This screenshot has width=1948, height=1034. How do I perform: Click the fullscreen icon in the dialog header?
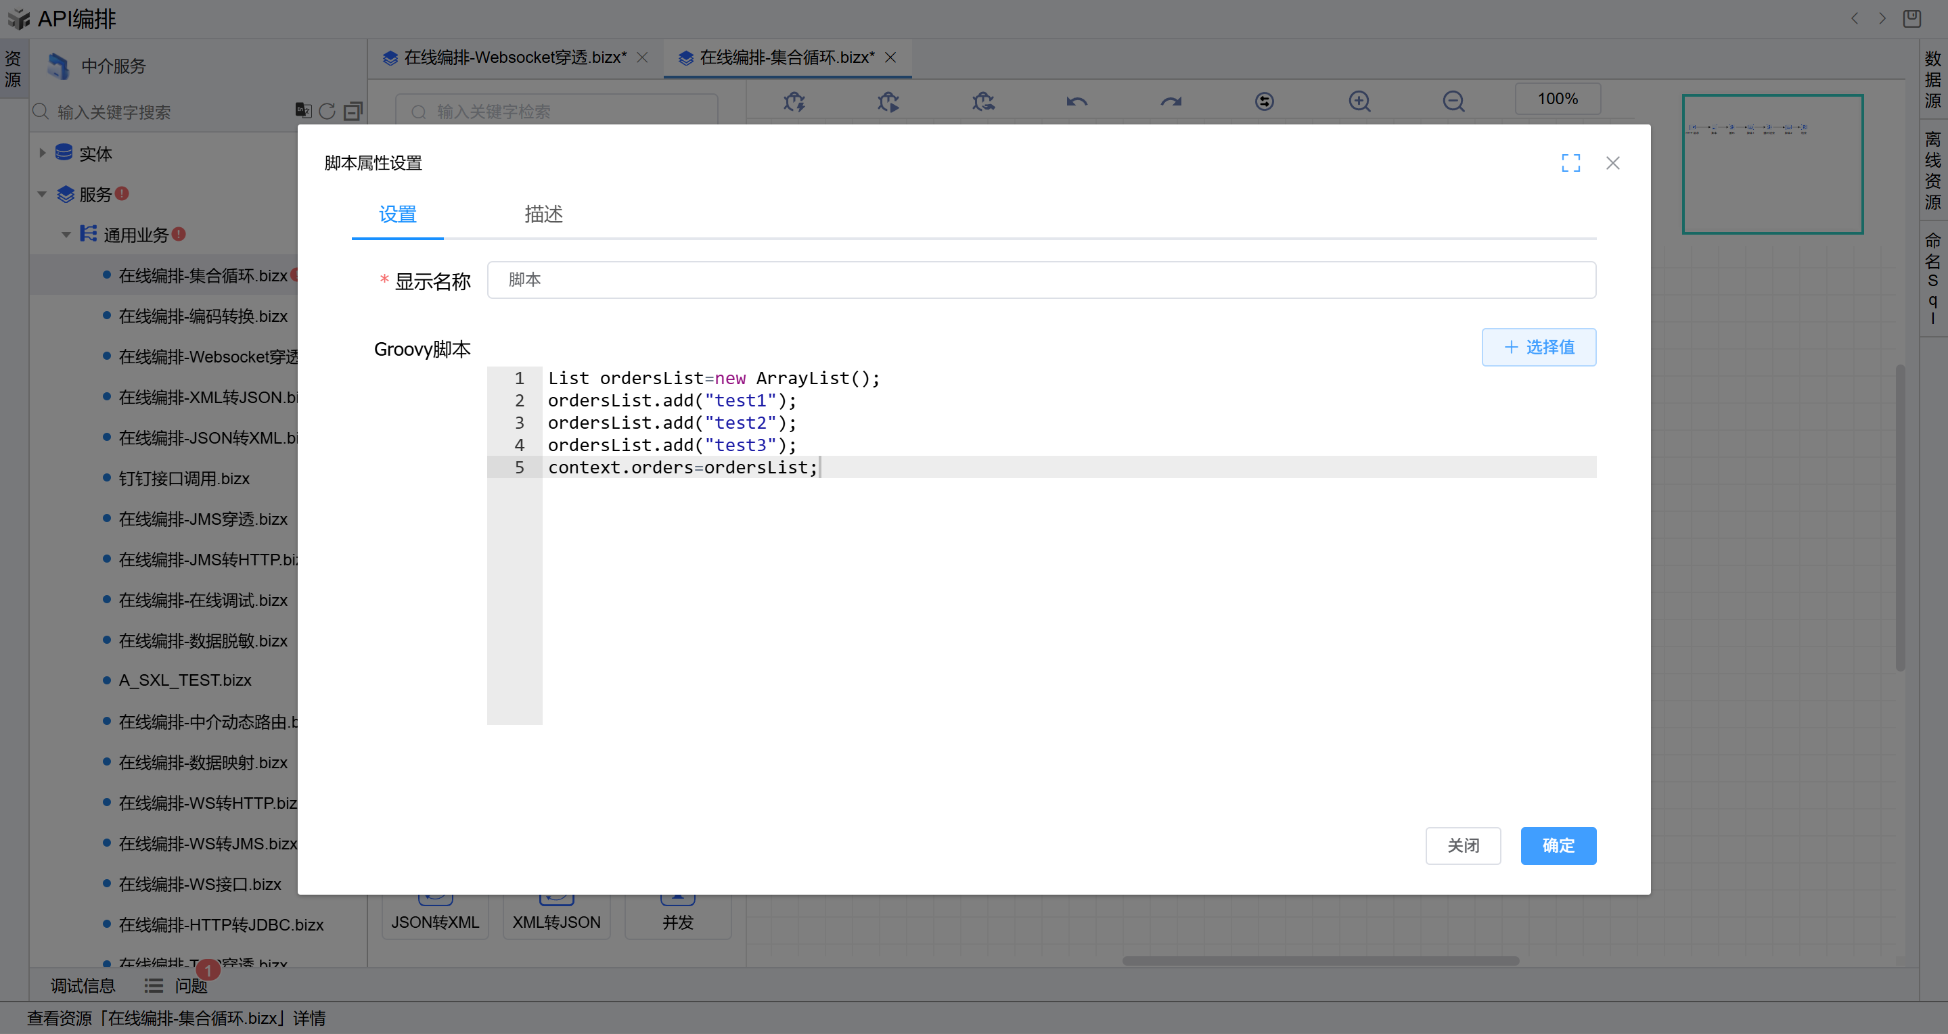point(1570,162)
